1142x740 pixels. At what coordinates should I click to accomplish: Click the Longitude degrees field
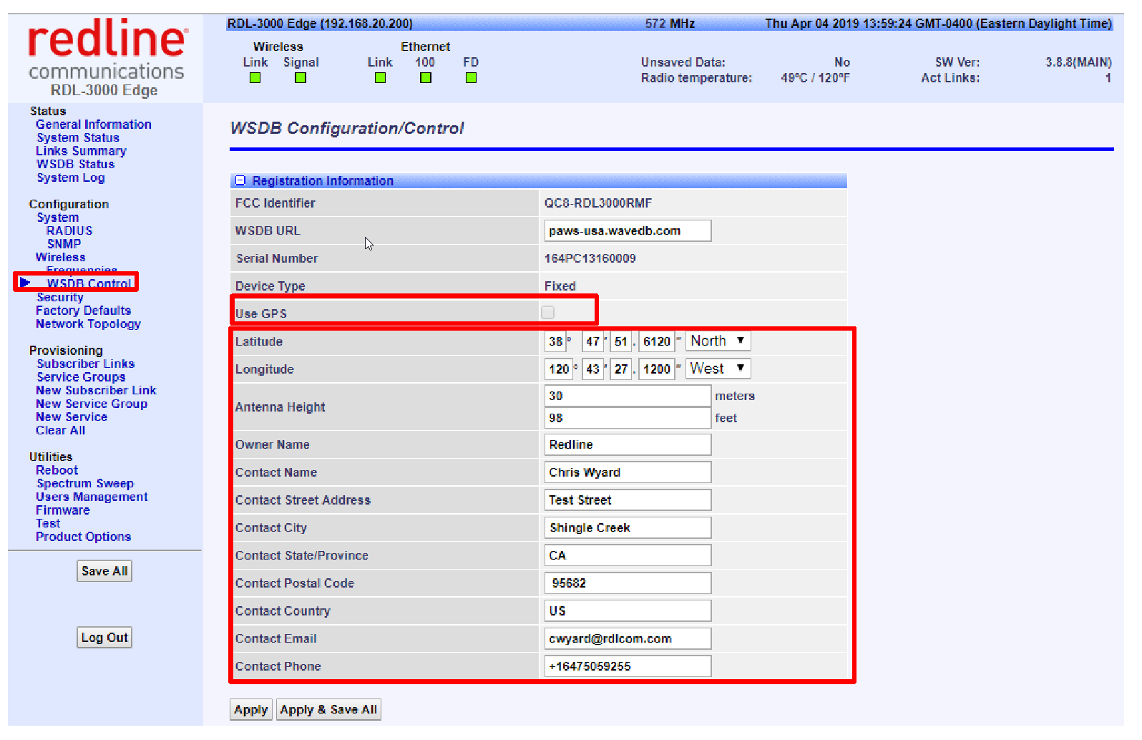pos(559,369)
